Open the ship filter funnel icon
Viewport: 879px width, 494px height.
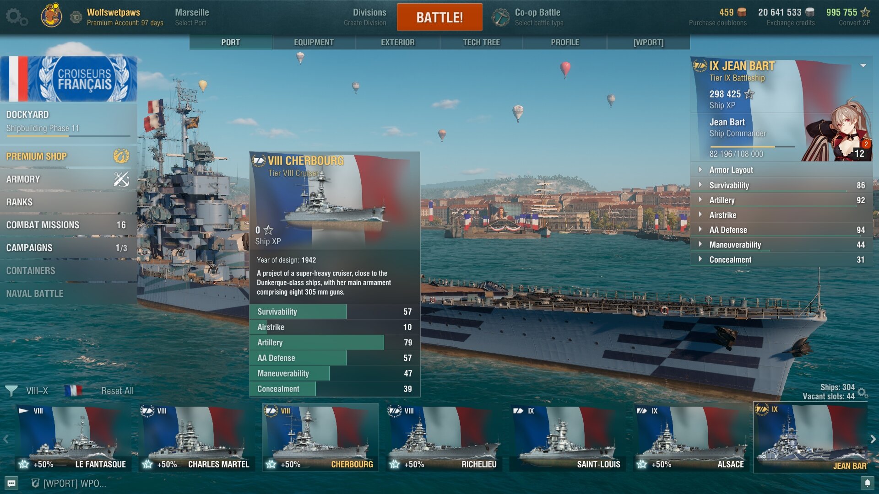pos(11,391)
